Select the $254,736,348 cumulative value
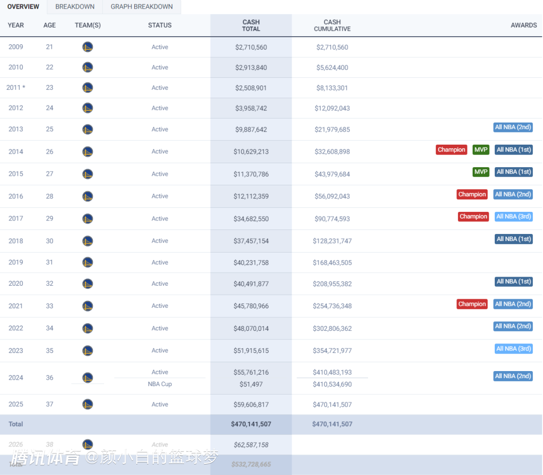 tap(332, 306)
